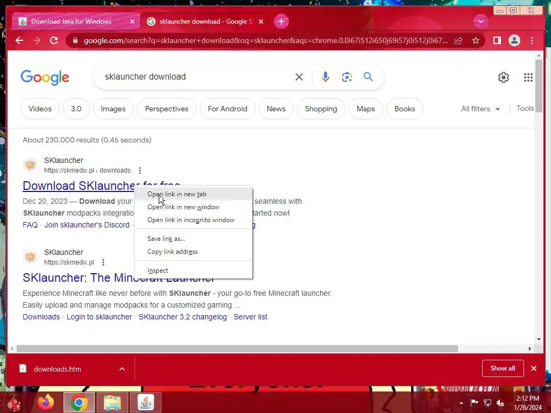551x413 pixels.
Task: Open the Chrome profile avatar
Action: coord(514,40)
